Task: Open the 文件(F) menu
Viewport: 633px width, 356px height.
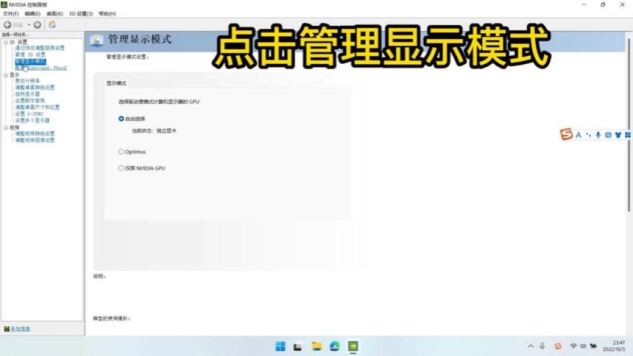Action: (x=11, y=13)
